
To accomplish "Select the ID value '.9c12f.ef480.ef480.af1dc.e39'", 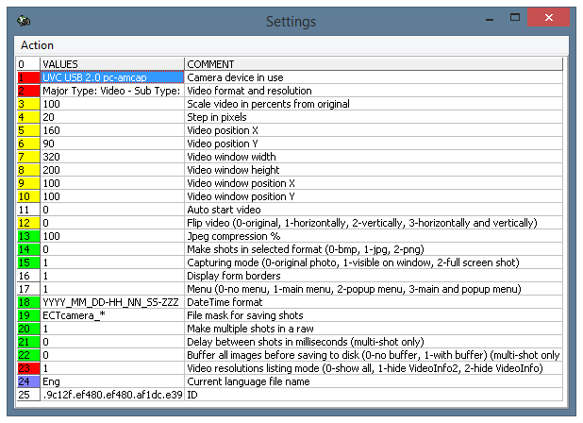I will 112,395.
